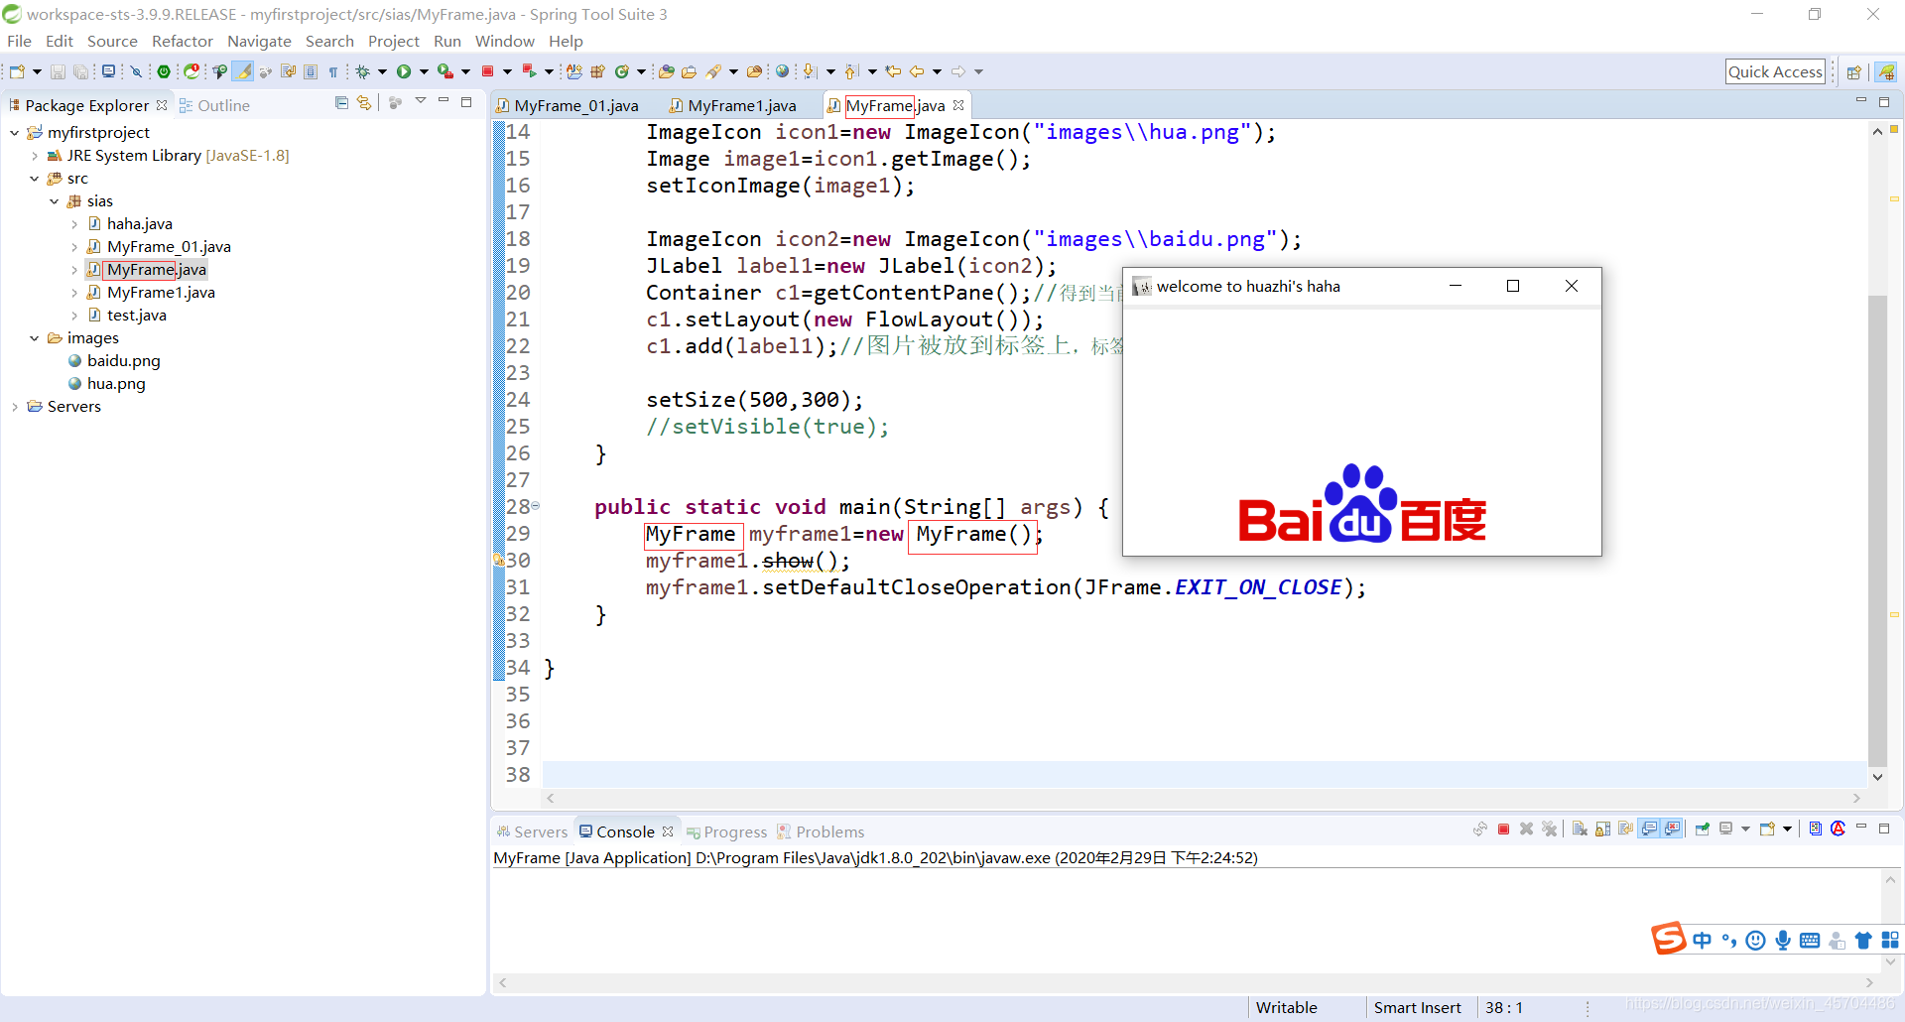The height and width of the screenshot is (1022, 1905).
Task: Open the Navigate menu
Action: [259, 41]
